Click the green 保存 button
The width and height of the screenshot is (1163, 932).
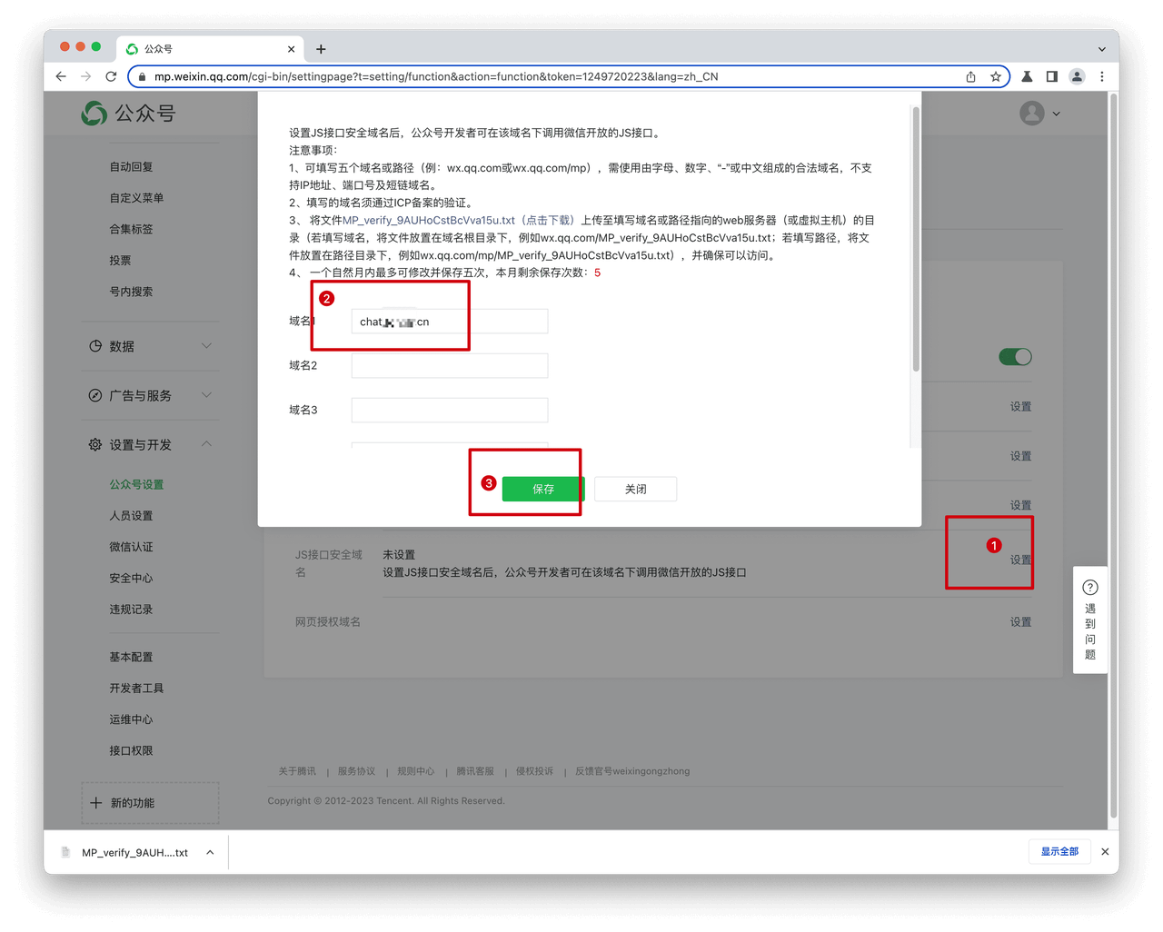pyautogui.click(x=542, y=489)
